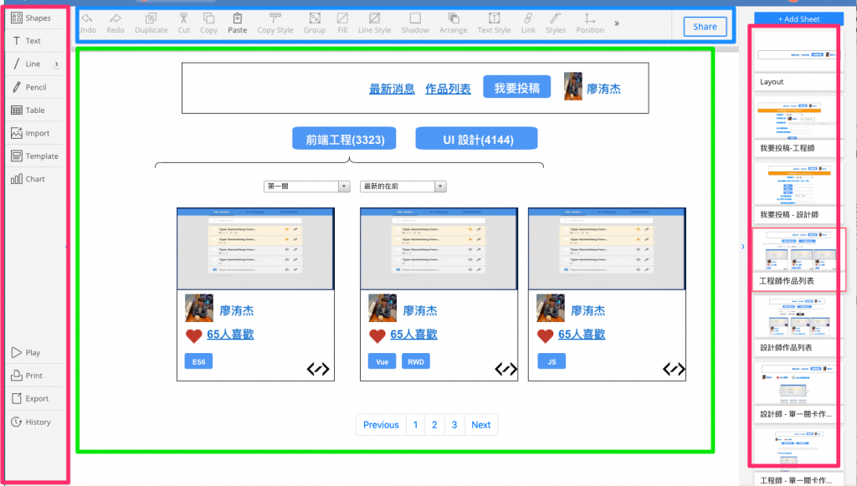857x486 pixels.
Task: Expand more toolbar items with double chevron
Action: point(617,23)
